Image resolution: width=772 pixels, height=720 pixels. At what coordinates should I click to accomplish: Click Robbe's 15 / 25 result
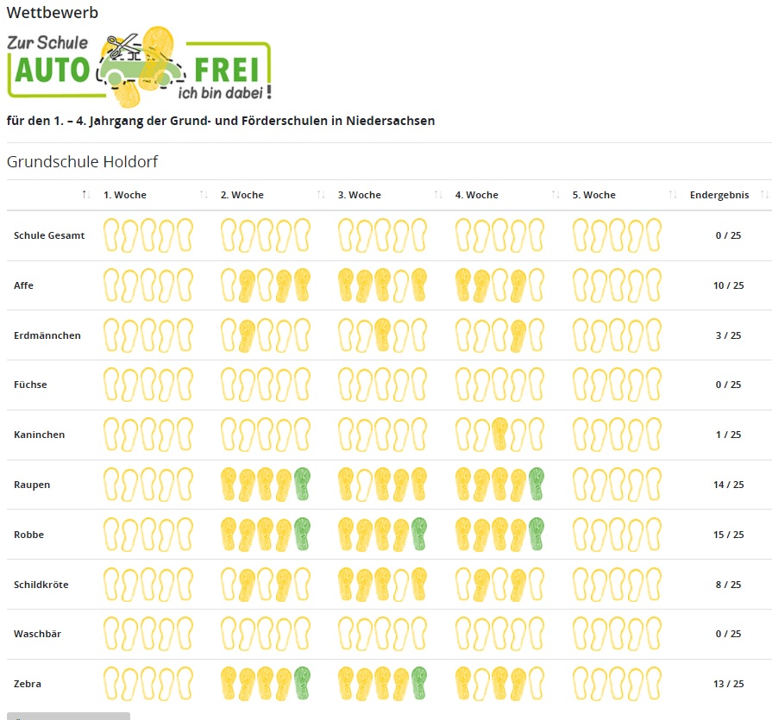tap(728, 535)
